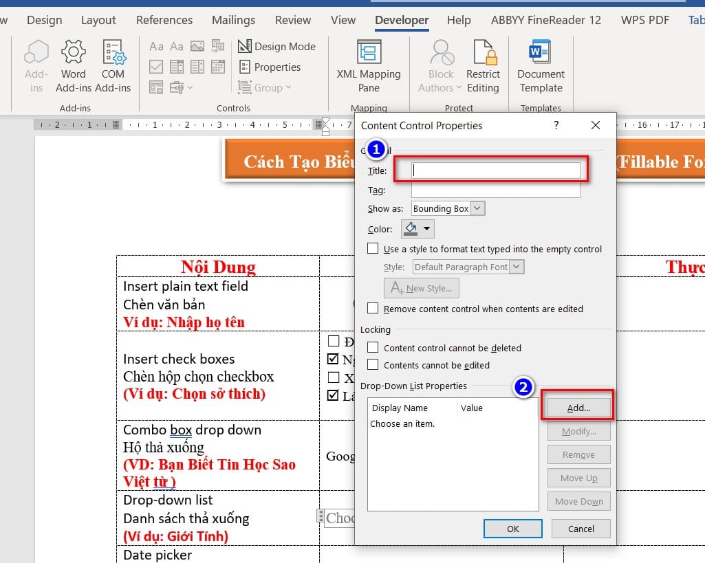
Task: Click the Move Down button
Action: (578, 501)
